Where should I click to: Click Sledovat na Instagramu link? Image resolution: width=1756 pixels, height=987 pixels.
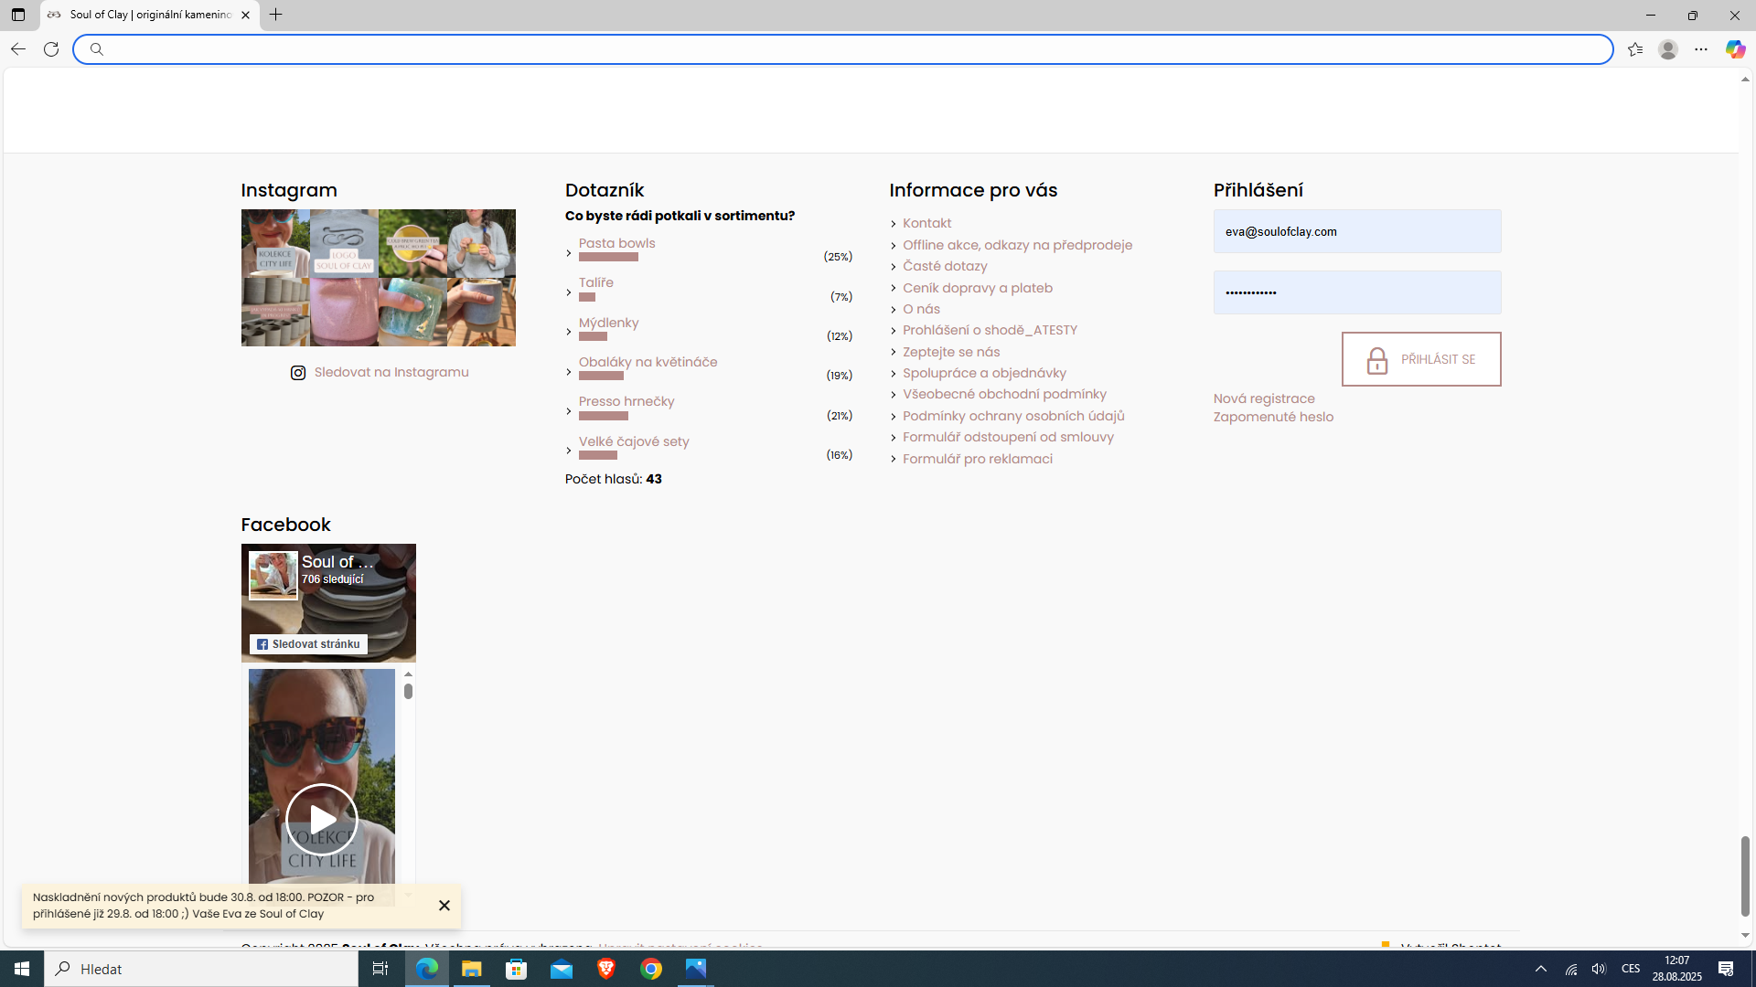[391, 372]
